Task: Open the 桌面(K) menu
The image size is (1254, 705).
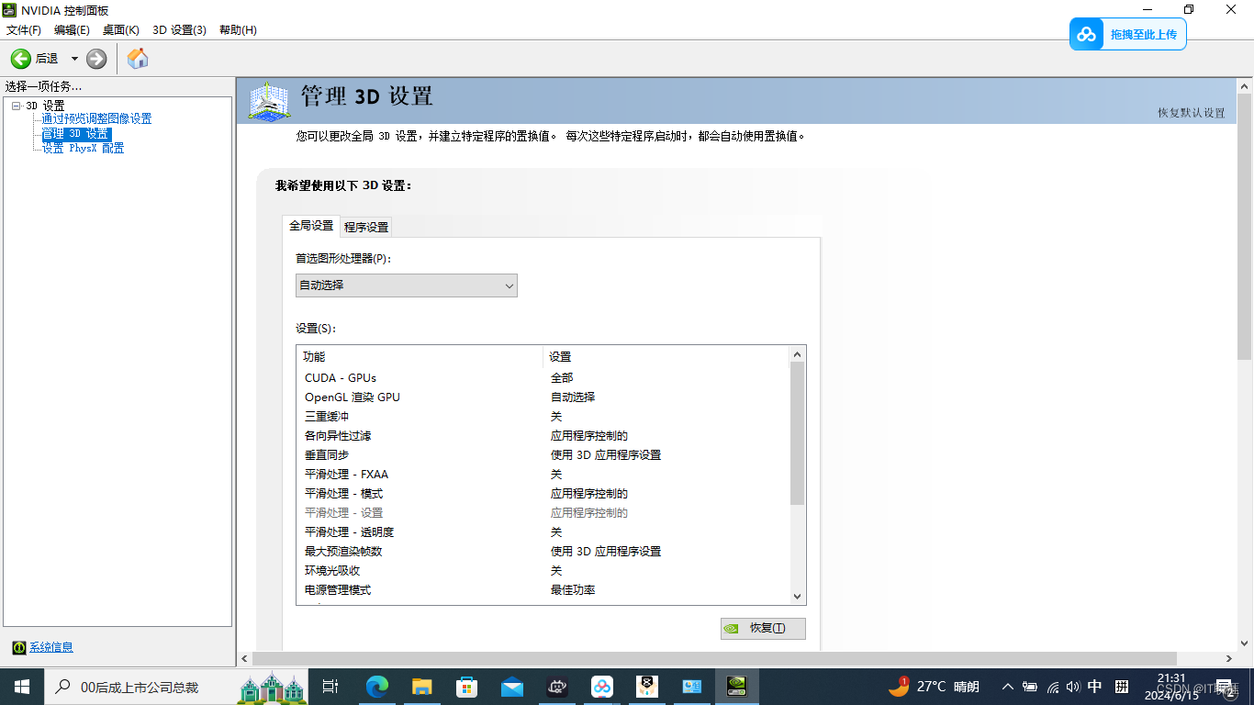Action: 121,29
